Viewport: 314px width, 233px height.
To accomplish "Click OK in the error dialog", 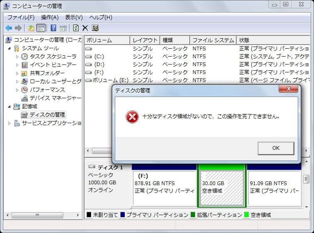I will [x=276, y=148].
